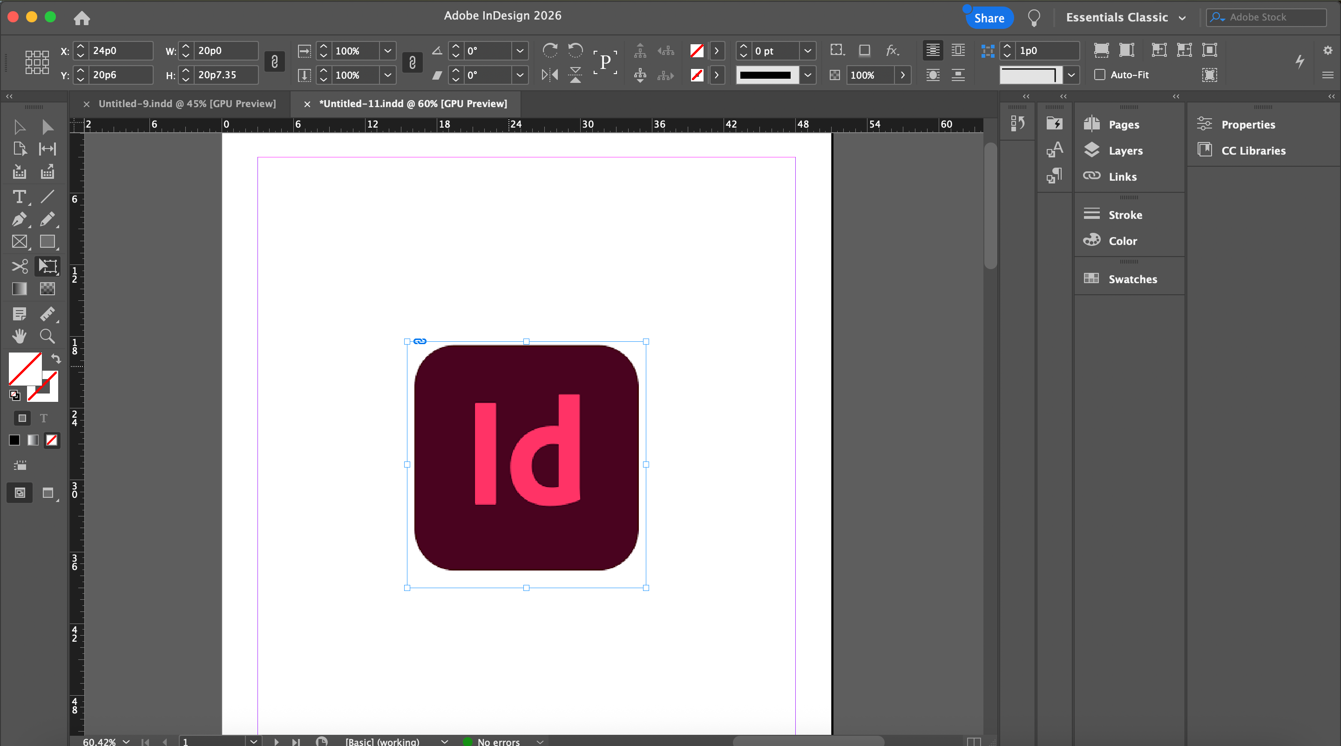
Task: Select the Type tool
Action: (x=19, y=197)
